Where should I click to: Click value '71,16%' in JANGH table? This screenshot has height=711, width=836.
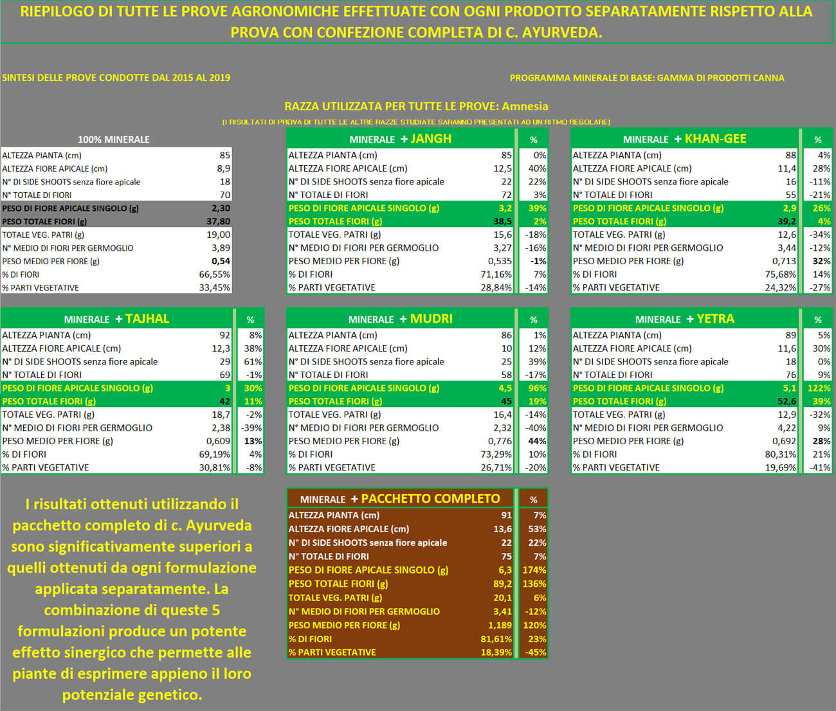click(496, 274)
